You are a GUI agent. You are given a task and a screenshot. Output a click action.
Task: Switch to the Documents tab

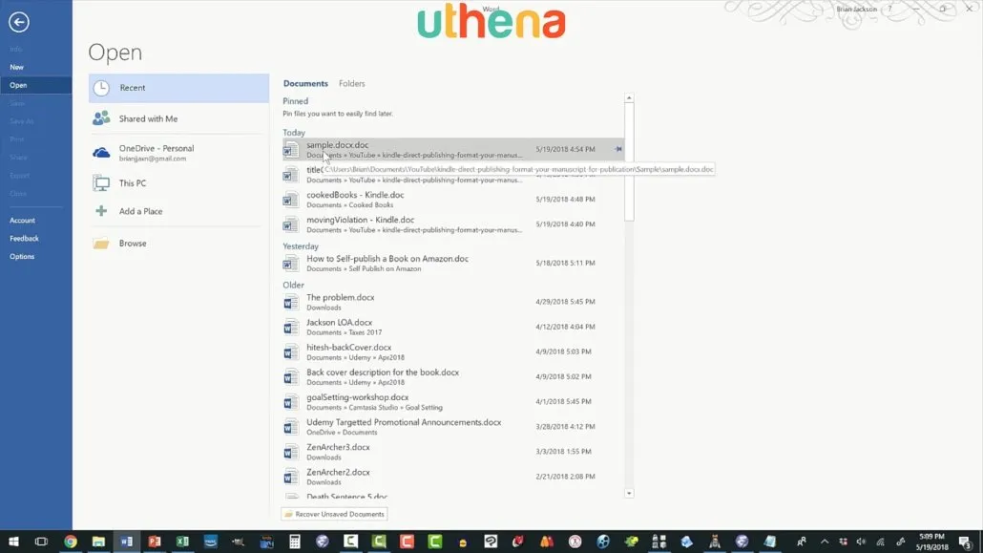point(305,83)
